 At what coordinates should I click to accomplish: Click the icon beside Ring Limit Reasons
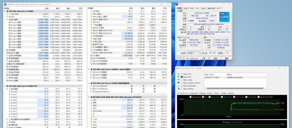pos(93,92)
